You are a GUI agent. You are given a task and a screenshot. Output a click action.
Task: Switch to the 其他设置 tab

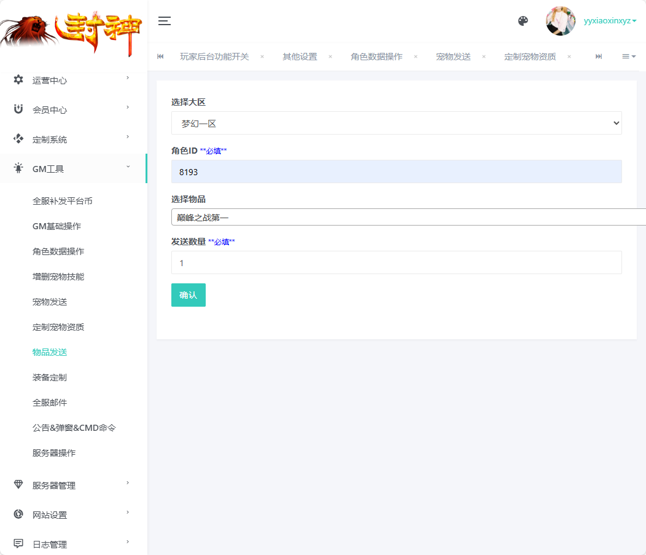coord(299,55)
